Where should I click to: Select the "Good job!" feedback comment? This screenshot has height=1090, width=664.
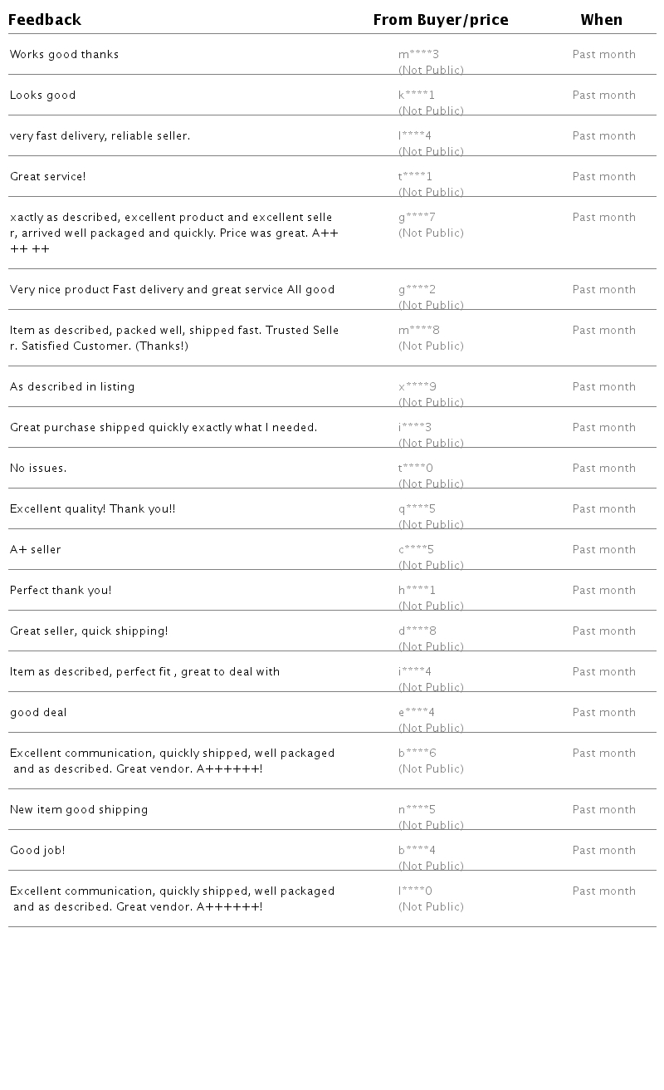37,851
